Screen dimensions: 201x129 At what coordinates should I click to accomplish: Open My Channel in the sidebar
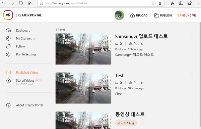(x=24, y=38)
